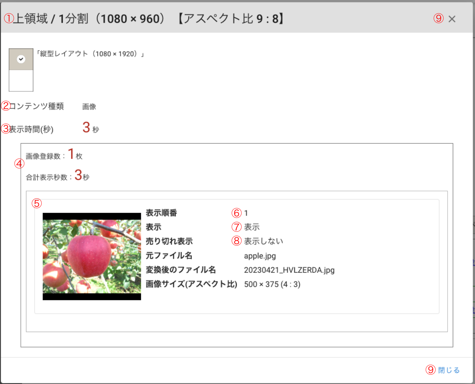
Task: Click the 表示しない value for 売り切れ表示
Action: (x=264, y=241)
